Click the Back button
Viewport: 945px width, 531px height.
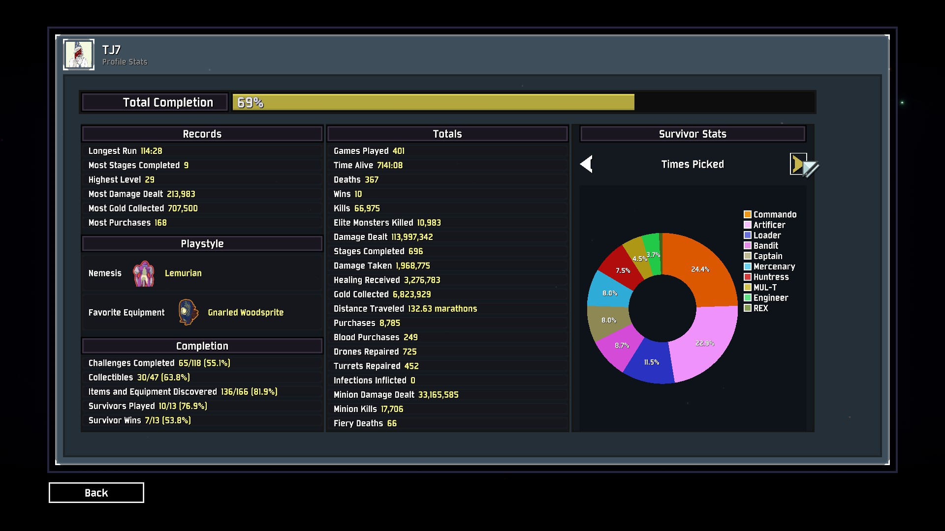pyautogui.click(x=96, y=493)
